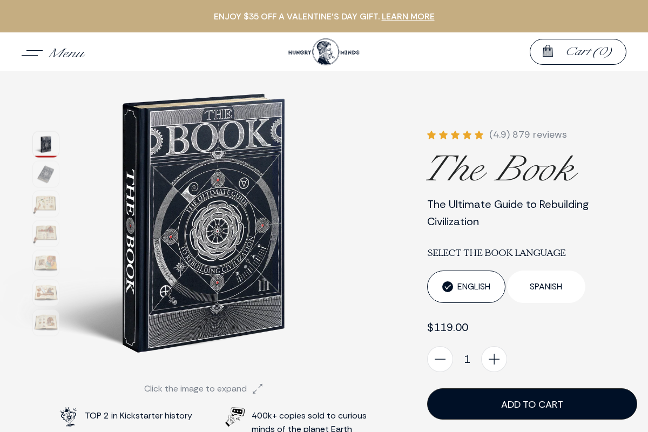Select Spanish book language
This screenshot has height=432, width=648.
[546, 287]
